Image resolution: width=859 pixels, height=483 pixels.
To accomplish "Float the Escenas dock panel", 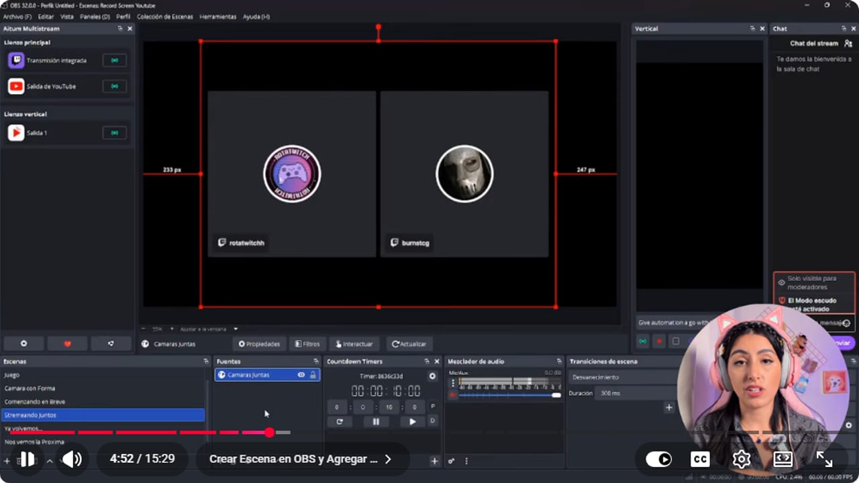I will [206, 362].
